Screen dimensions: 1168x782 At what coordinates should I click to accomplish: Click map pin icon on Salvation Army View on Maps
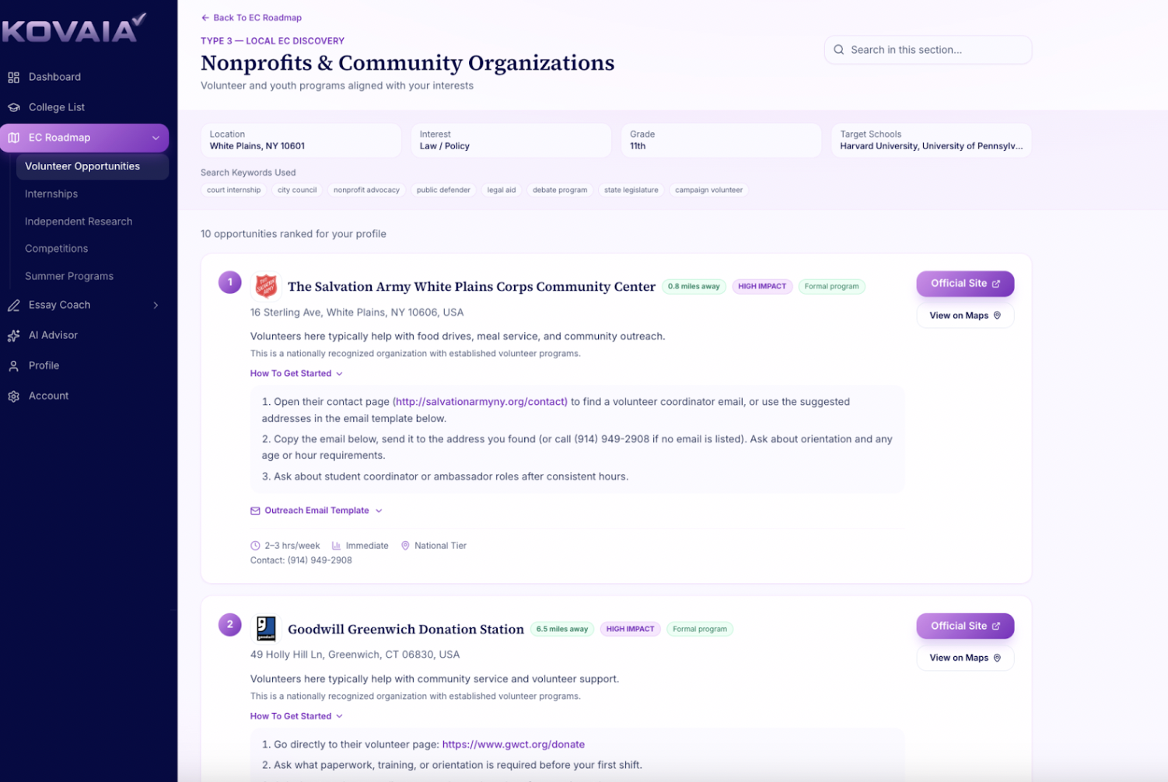pos(997,316)
